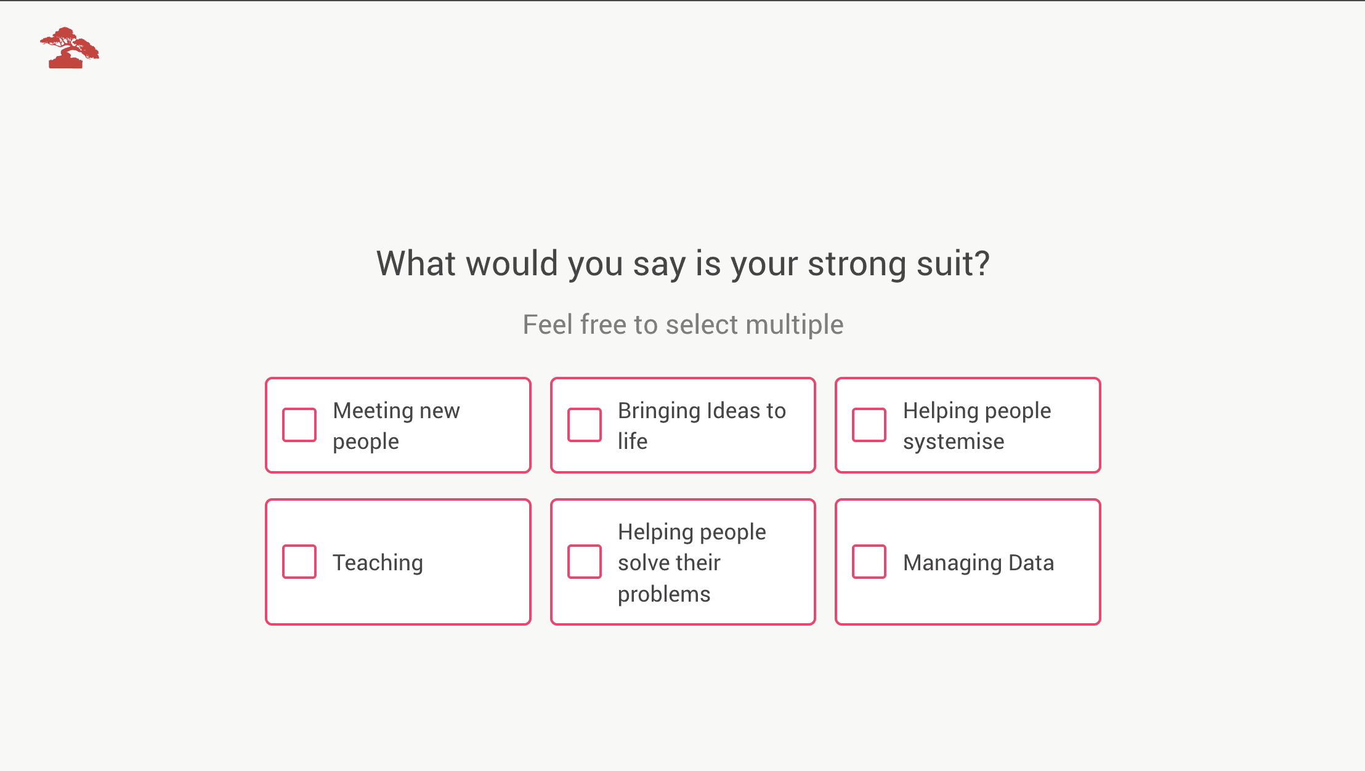Choose 'Helping people solve their problems' text
This screenshot has height=771, width=1365.
(692, 562)
